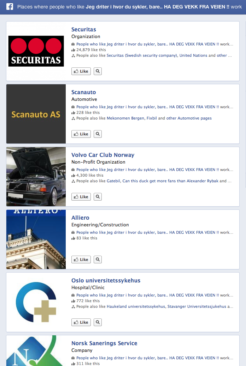Click the thumbs-up icon beside 83 likes

click(73, 238)
